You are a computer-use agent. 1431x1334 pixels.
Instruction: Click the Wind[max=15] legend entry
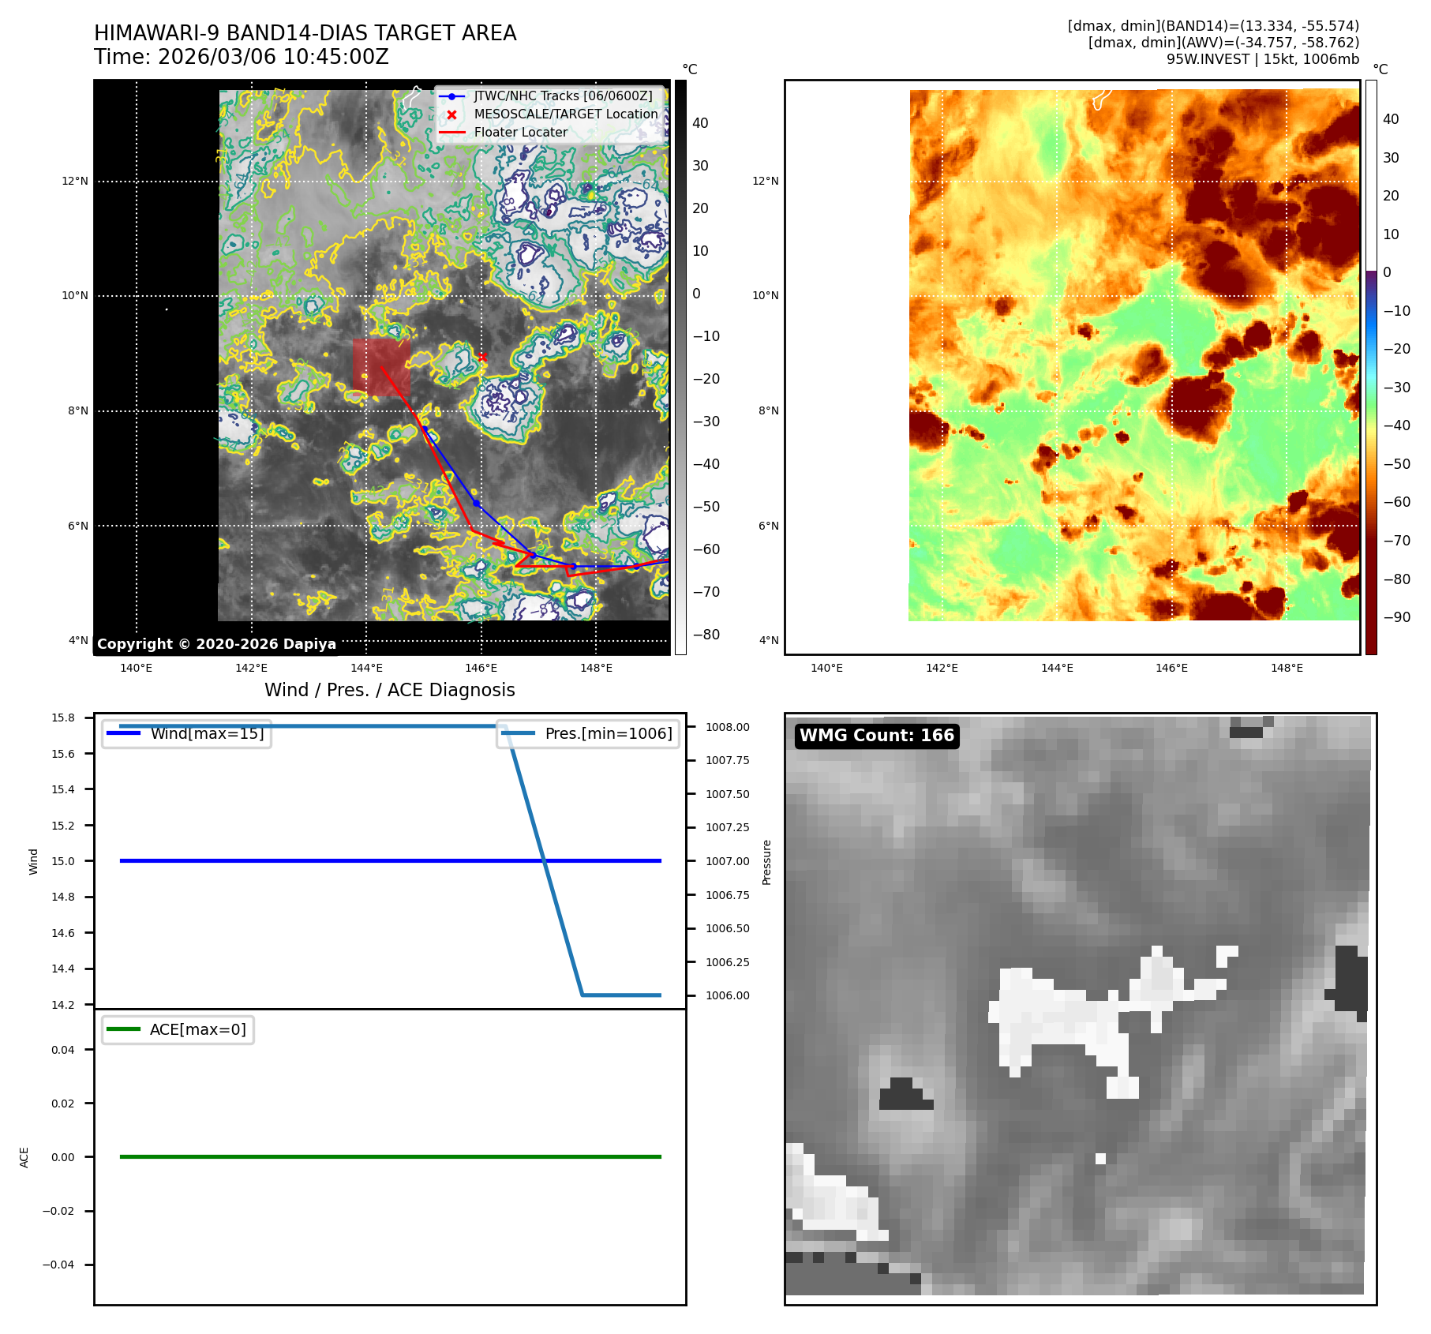click(187, 733)
